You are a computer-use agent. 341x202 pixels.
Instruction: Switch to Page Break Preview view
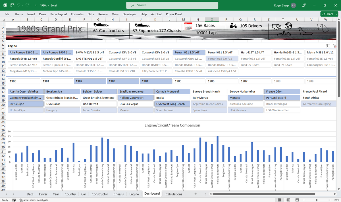tap(296, 199)
